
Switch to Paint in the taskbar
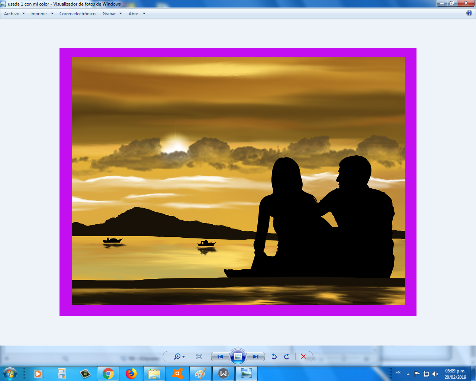[x=200, y=374]
